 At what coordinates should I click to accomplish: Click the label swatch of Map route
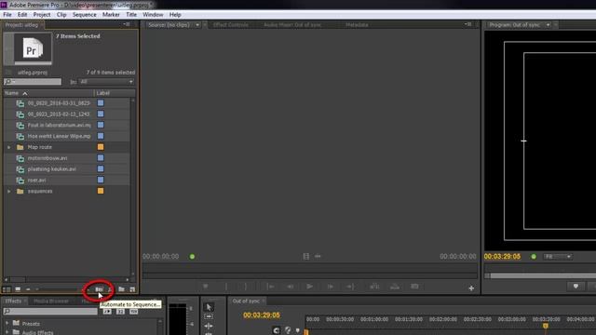(x=101, y=147)
